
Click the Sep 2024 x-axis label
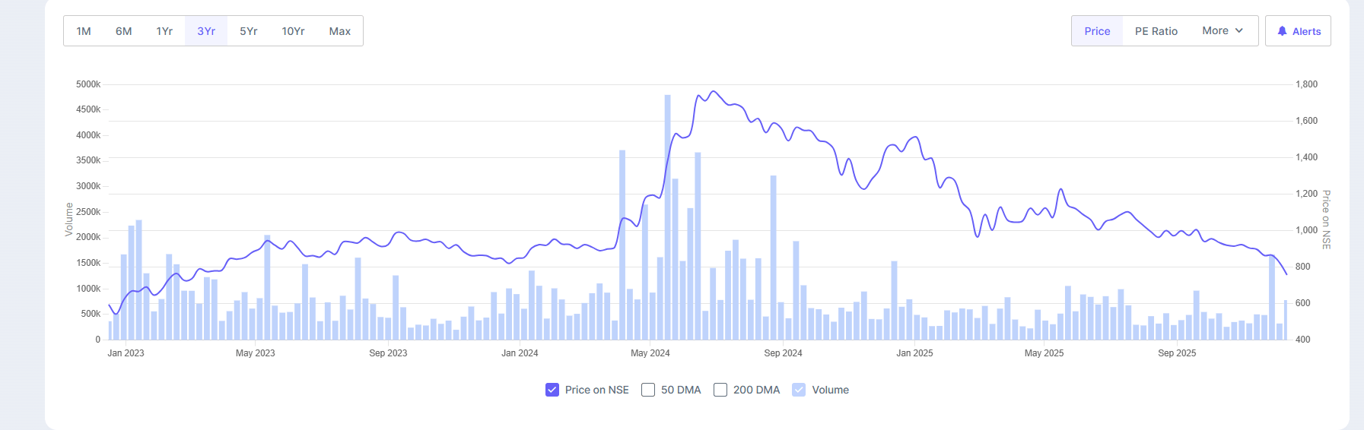[x=783, y=353]
